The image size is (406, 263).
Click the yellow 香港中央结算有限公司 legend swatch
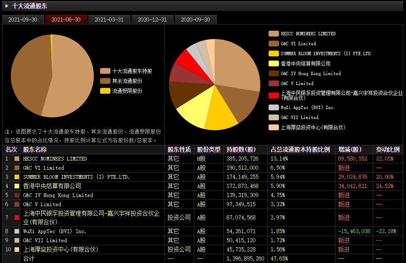pos(274,63)
